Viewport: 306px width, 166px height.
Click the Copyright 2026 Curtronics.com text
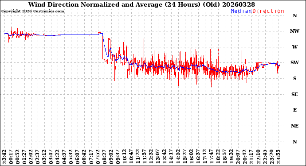[x=32, y=12]
